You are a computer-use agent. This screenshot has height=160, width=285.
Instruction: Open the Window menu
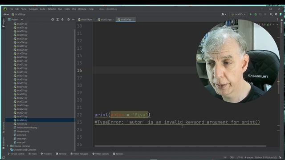coord(82,9)
